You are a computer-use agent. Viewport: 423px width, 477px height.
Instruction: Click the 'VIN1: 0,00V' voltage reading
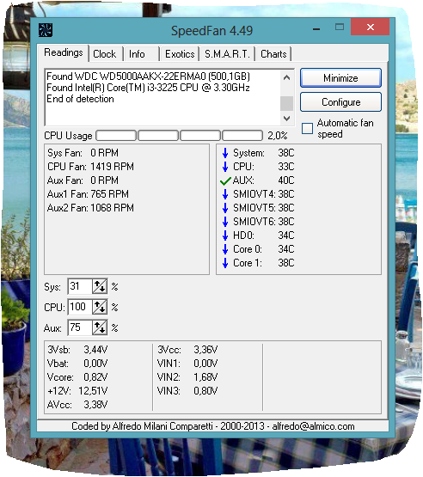[187, 364]
